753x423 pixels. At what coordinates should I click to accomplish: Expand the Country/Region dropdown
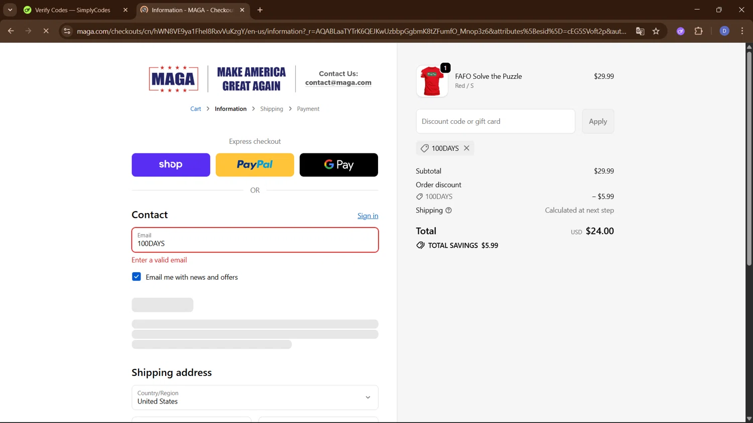[255, 397]
